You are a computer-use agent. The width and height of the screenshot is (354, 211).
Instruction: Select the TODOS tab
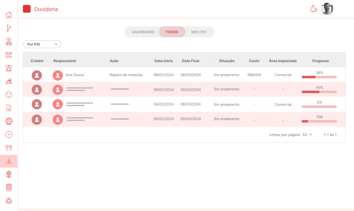pos(171,32)
